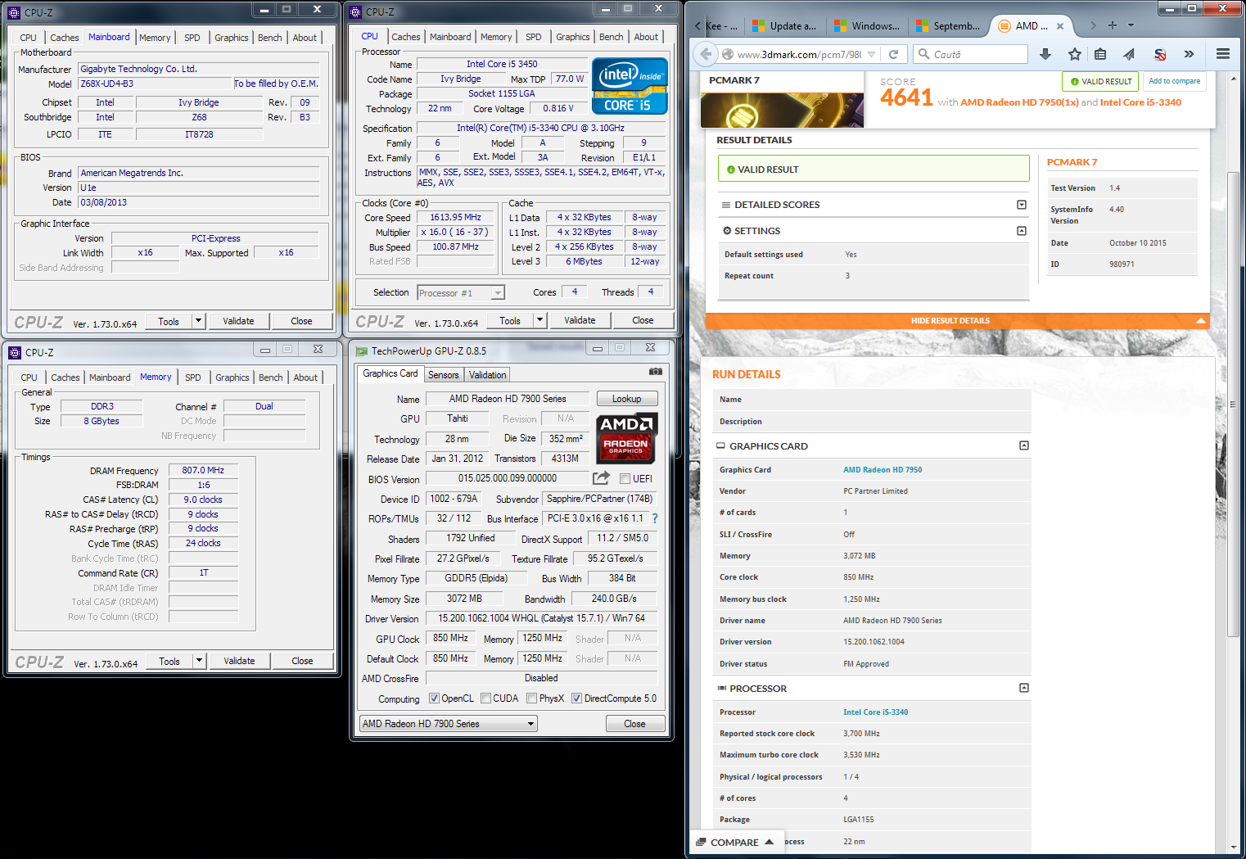This screenshot has height=859, width=1246.
Task: Take GPU-Z screenshot with the camera icon
Action: click(x=656, y=372)
